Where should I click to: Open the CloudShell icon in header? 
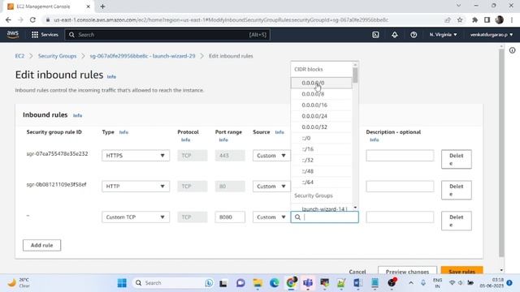click(x=375, y=34)
